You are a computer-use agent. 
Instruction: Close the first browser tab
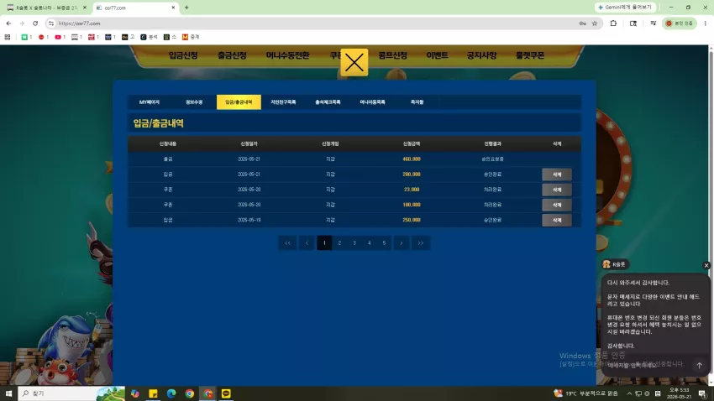84,8
